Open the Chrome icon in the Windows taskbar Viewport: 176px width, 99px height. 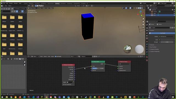pyautogui.click(x=11, y=97)
